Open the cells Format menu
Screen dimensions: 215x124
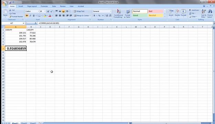[183, 13]
